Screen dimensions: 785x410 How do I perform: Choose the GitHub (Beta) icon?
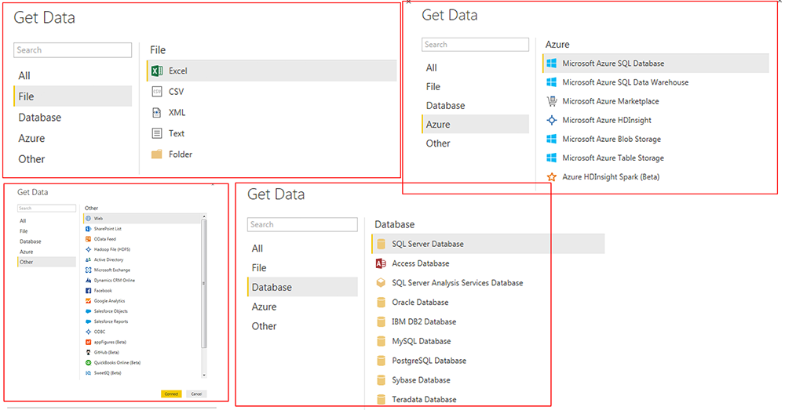click(88, 353)
